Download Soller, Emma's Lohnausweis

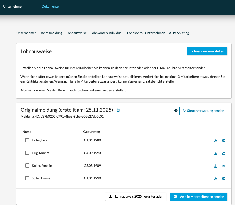[216, 178]
